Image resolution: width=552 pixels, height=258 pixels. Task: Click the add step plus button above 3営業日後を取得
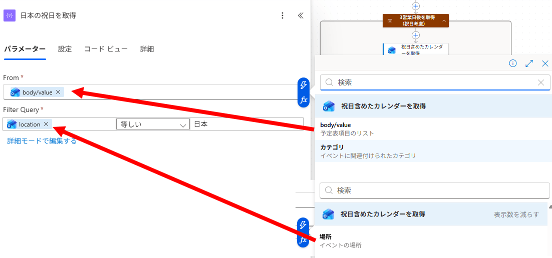(x=415, y=6)
